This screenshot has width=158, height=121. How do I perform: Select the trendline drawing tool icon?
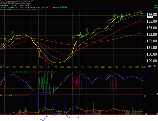[x=32, y=5]
